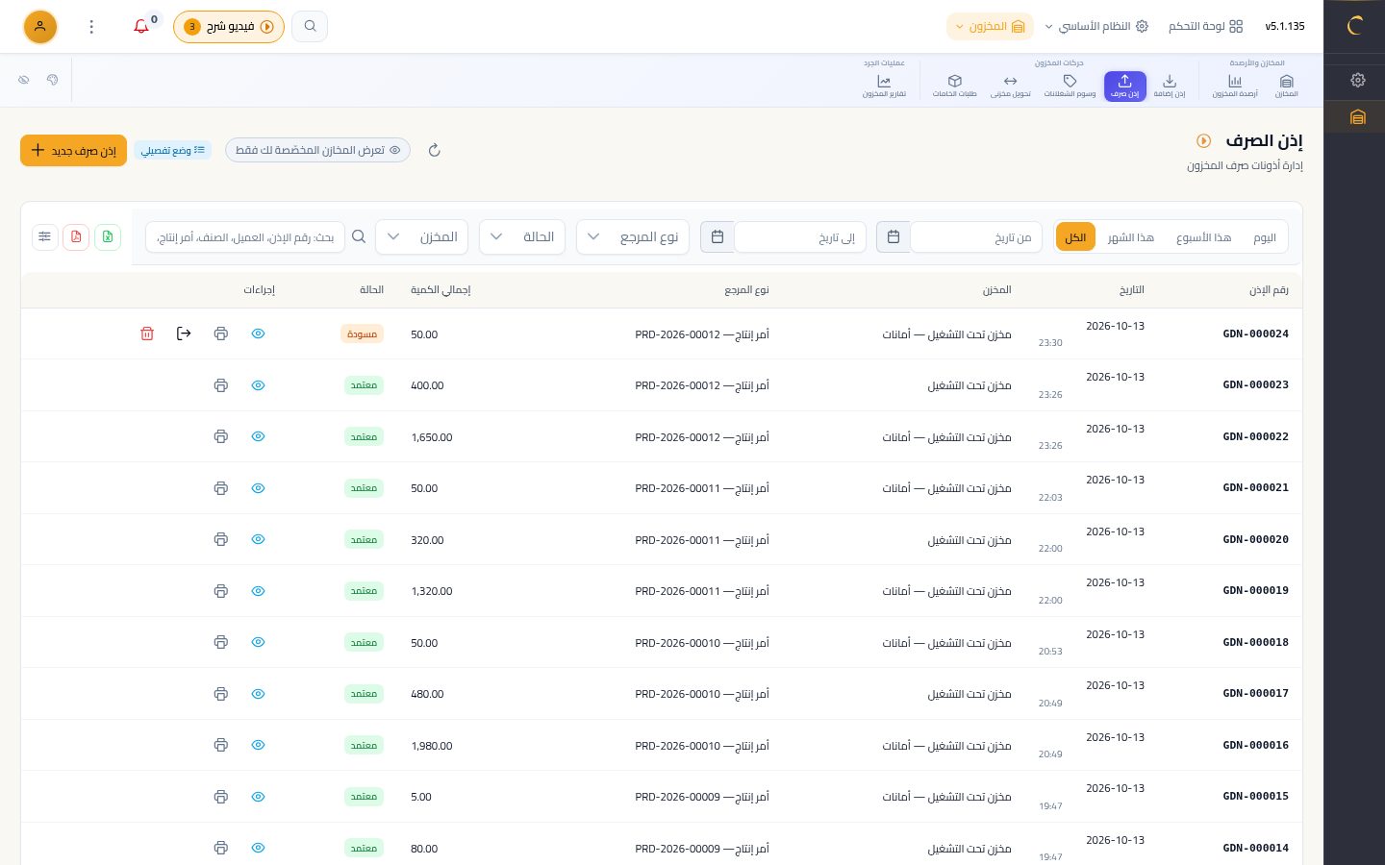The height and width of the screenshot is (865, 1385).
Task: Select الكل date tab
Action: [x=1075, y=237]
